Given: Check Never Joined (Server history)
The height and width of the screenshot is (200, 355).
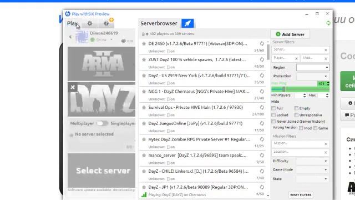Looking at the screenshot, I should (273, 121).
